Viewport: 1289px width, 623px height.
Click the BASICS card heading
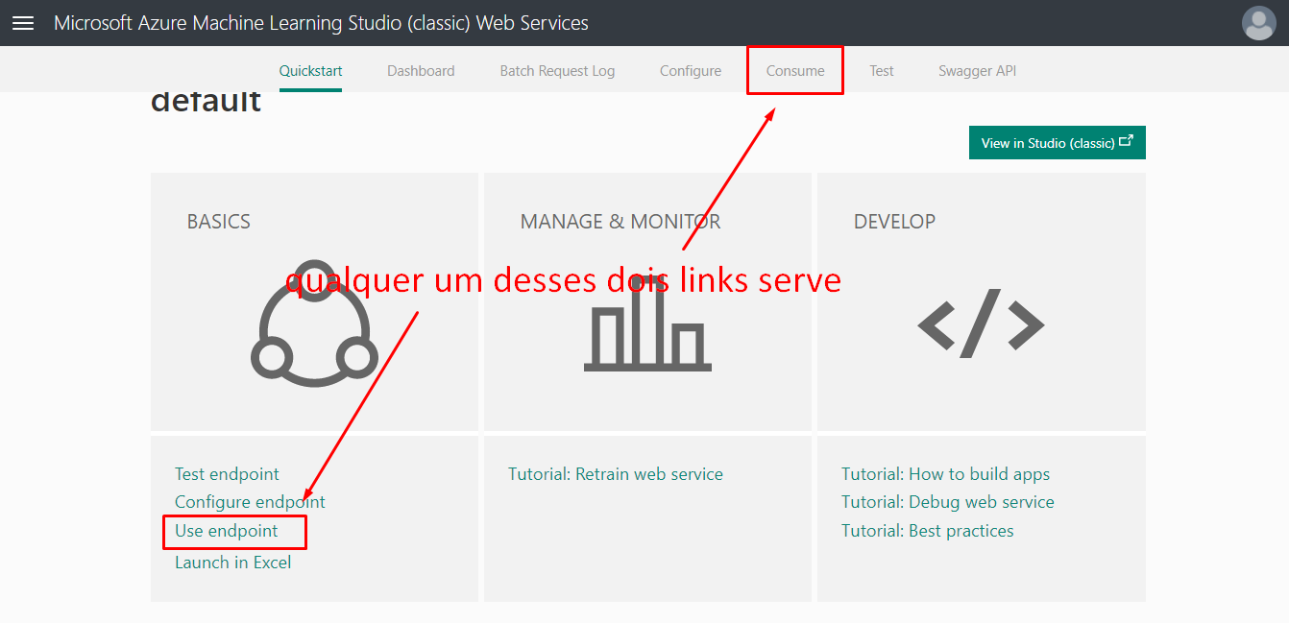[x=218, y=222]
